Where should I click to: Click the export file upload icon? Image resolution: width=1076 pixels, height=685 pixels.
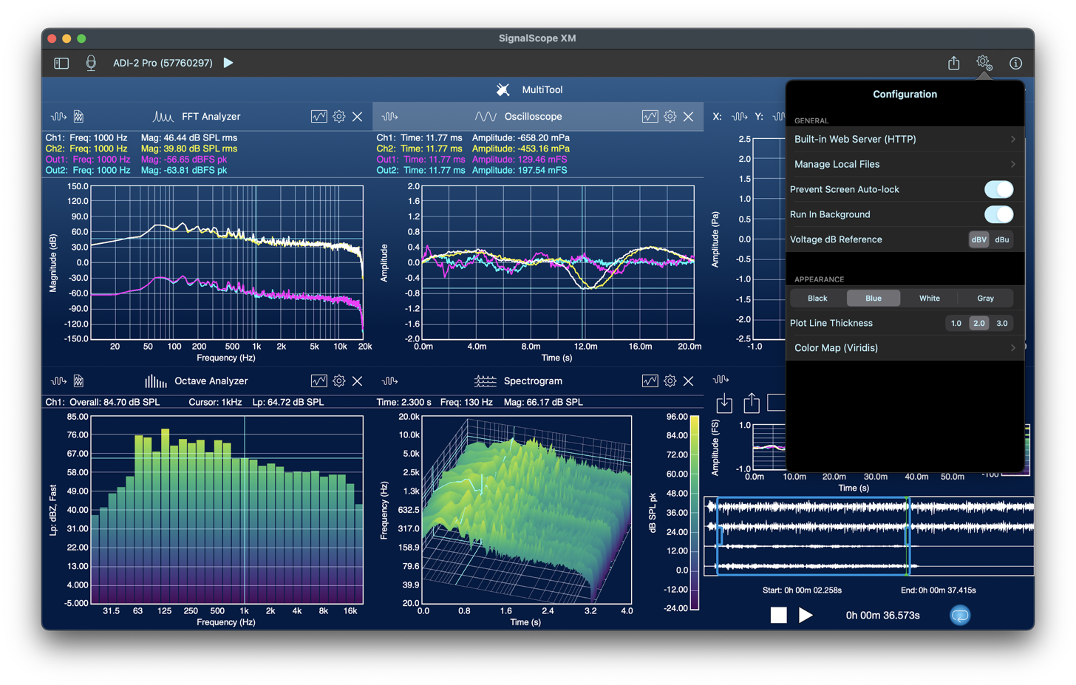pyautogui.click(x=752, y=403)
